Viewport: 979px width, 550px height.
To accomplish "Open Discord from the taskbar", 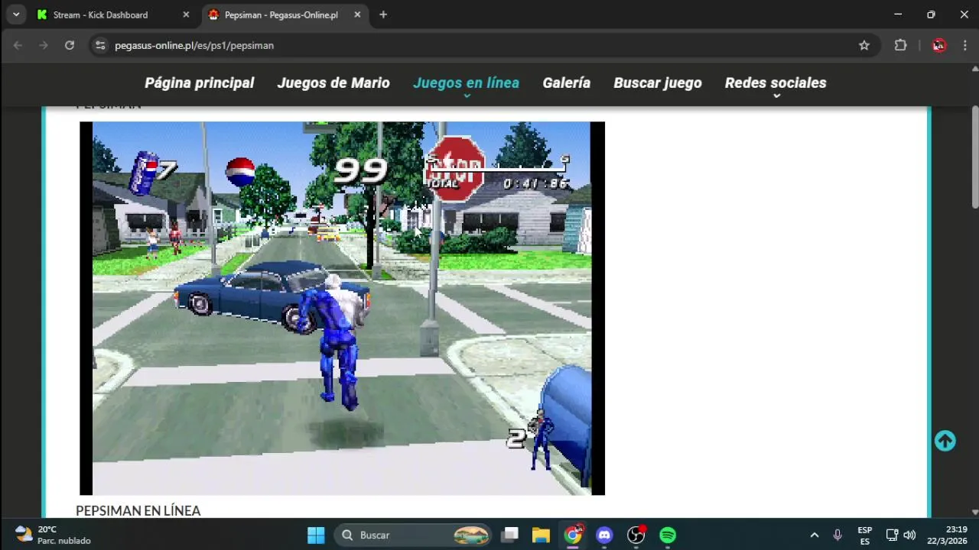I will point(604,535).
